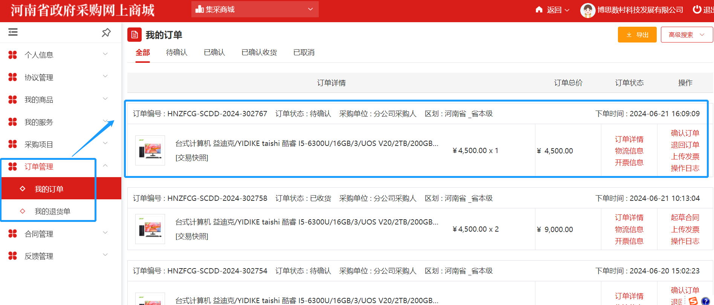Click the user avatar icon
Screen dimensions: 714x305
[x=587, y=10]
